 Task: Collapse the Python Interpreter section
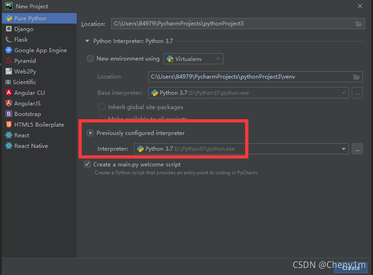(87, 41)
